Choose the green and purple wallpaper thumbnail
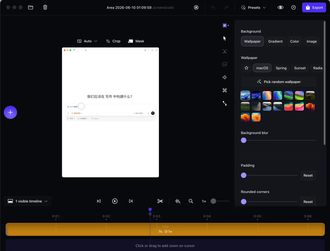 click(x=288, y=96)
